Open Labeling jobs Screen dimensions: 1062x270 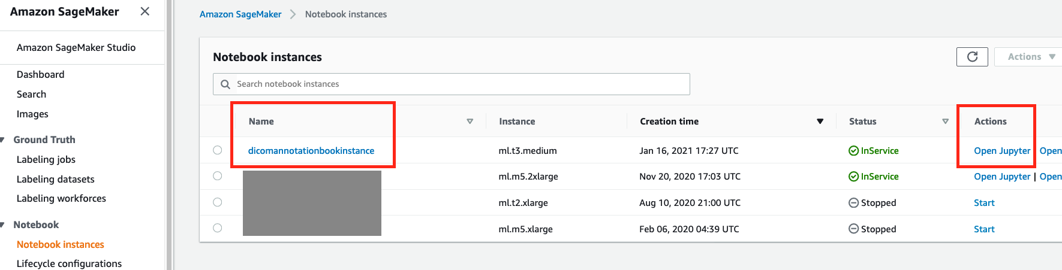coord(46,159)
